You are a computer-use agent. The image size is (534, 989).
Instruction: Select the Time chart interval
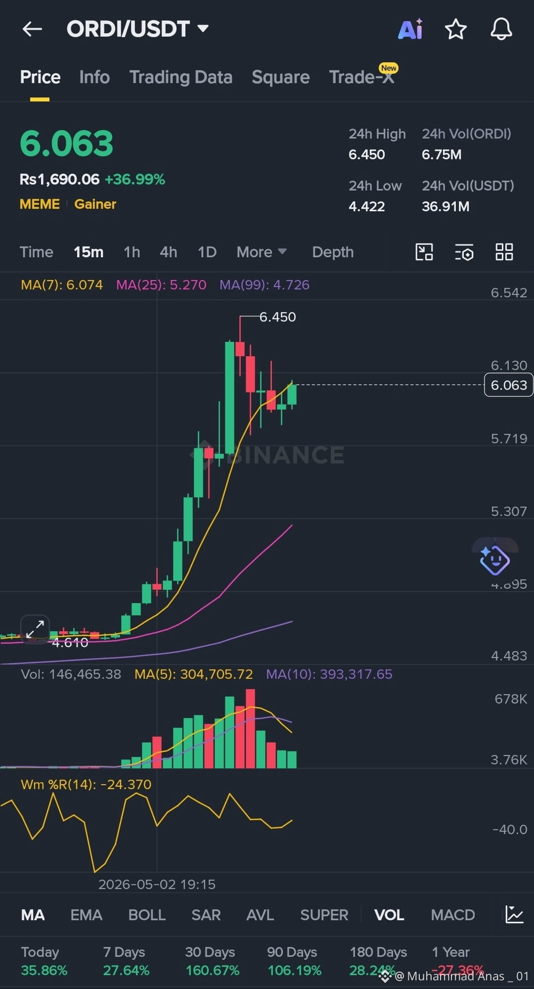[x=36, y=252]
